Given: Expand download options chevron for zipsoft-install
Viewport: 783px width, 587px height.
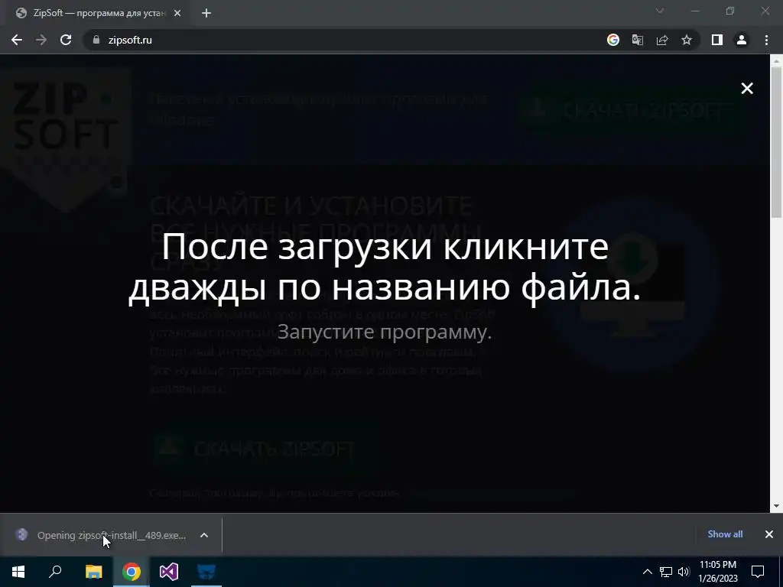Looking at the screenshot, I should tap(203, 535).
